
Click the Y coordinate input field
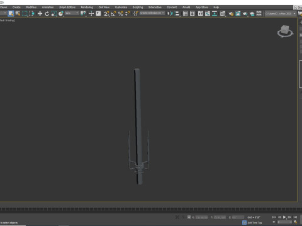220,217
